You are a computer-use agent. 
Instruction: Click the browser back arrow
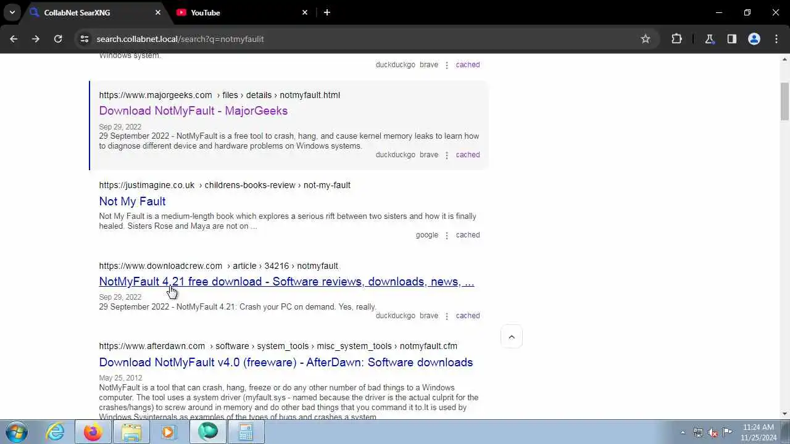pos(14,39)
